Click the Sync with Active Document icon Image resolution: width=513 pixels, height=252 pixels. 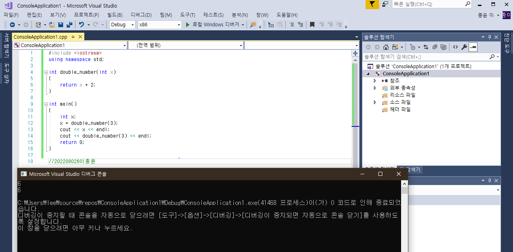pyautogui.click(x=426, y=47)
